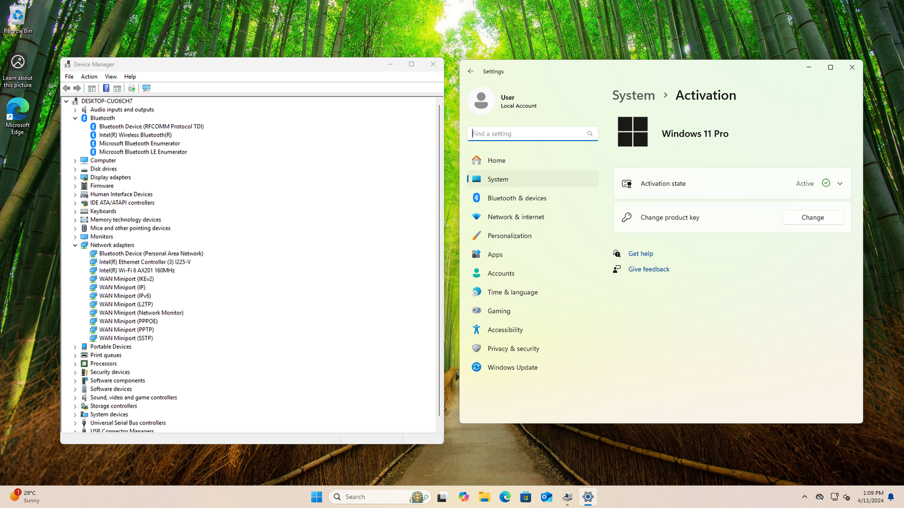Click Mice and other pointing devices icon

click(x=84, y=228)
